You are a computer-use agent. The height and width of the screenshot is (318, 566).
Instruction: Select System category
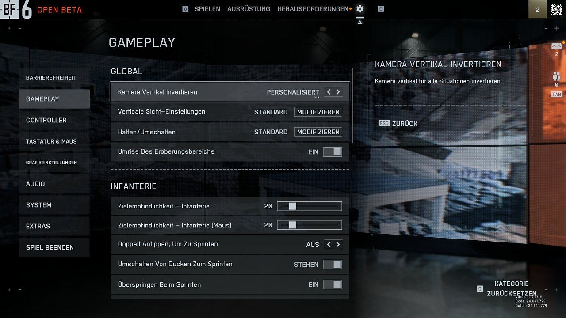pos(54,205)
